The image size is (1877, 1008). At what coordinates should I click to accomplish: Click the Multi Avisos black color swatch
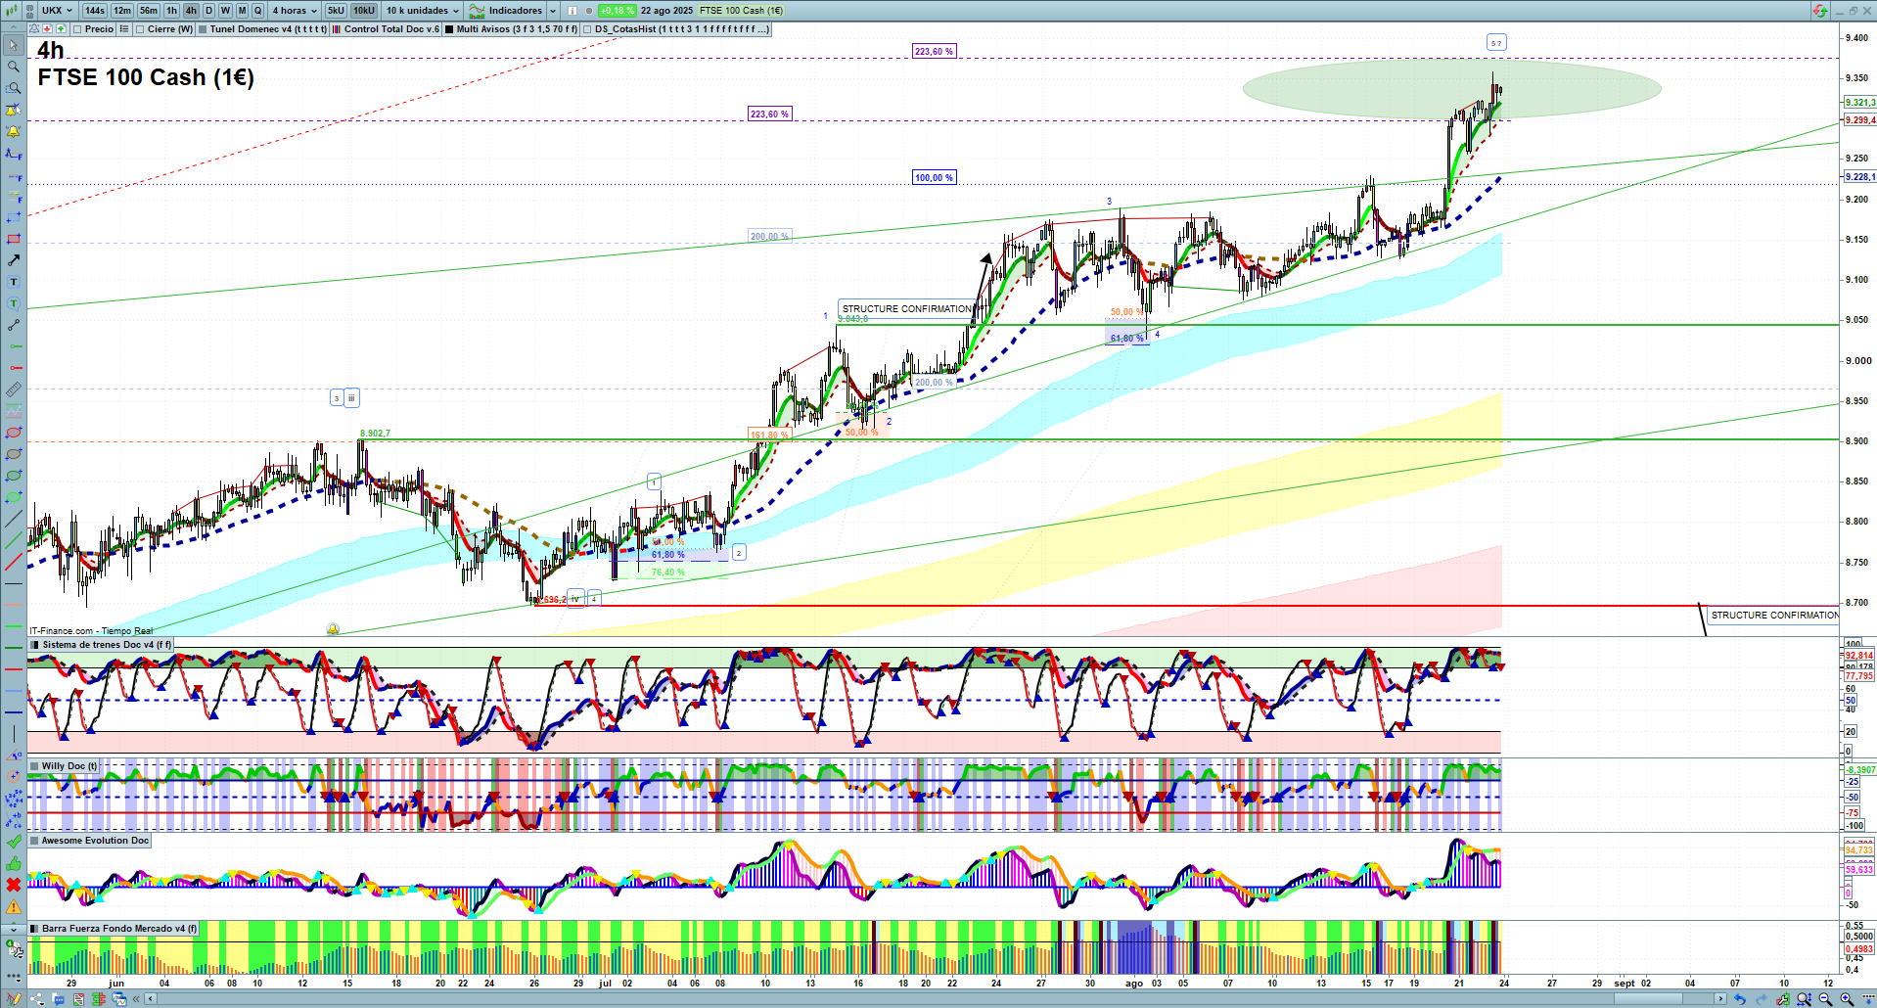coord(448,29)
